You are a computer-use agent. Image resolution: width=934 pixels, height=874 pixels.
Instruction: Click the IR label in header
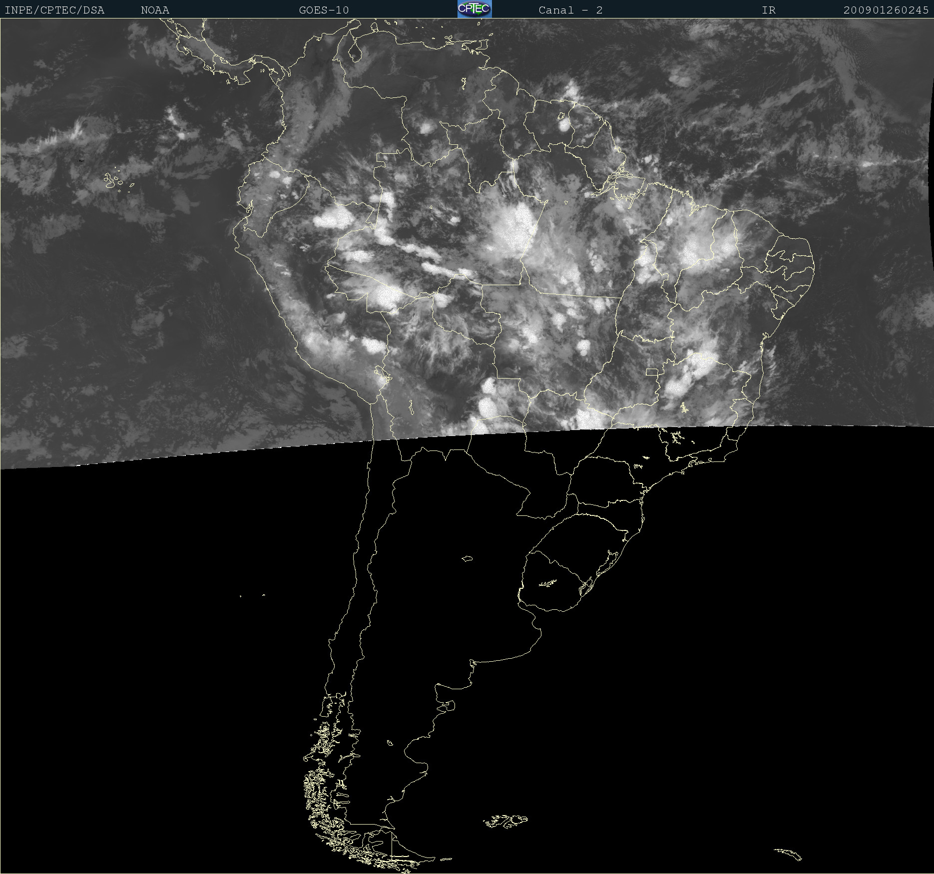[x=769, y=10]
